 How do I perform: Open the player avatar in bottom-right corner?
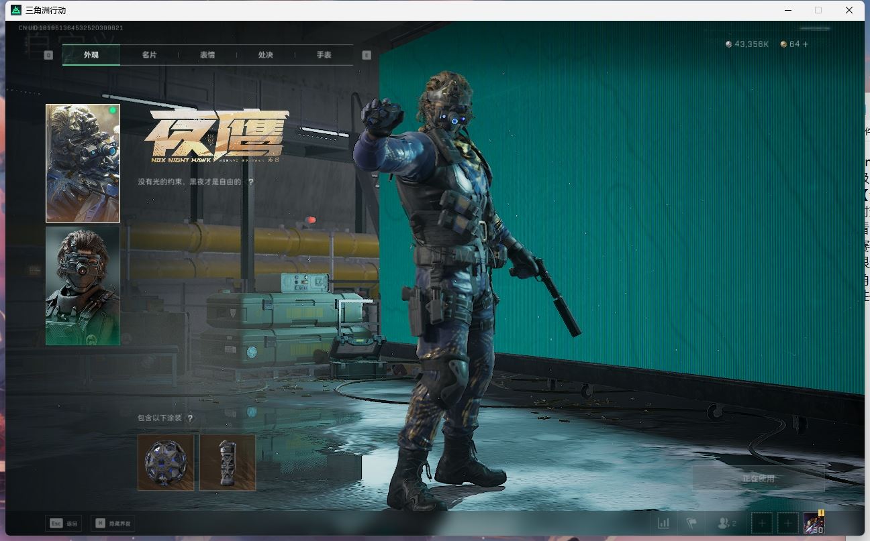coord(814,522)
